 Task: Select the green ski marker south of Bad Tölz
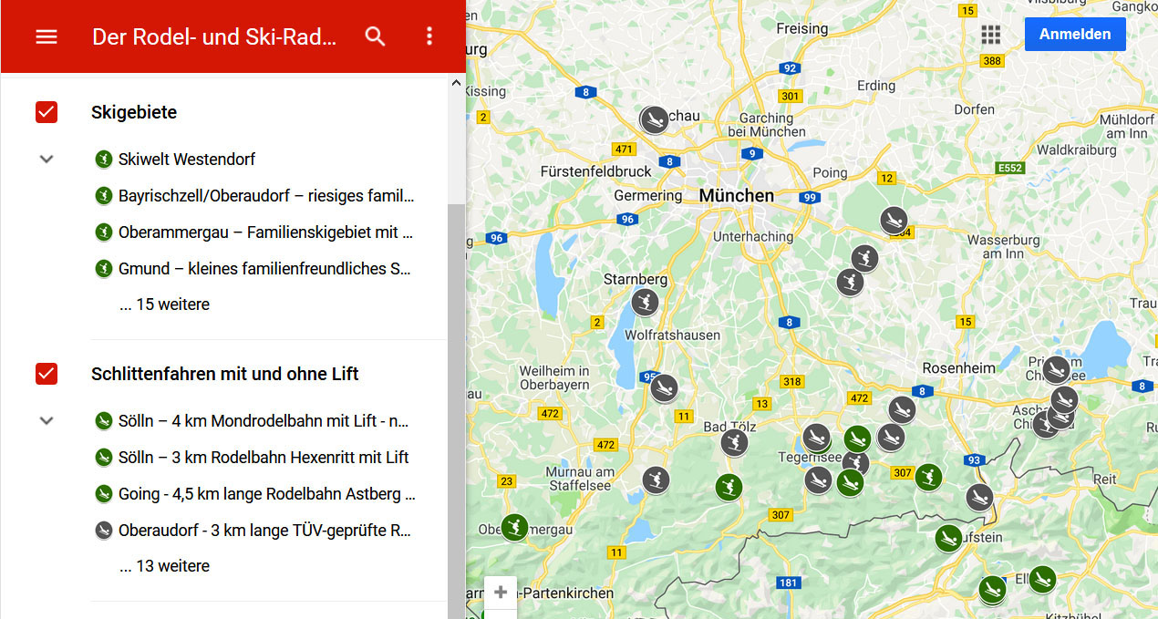(728, 487)
